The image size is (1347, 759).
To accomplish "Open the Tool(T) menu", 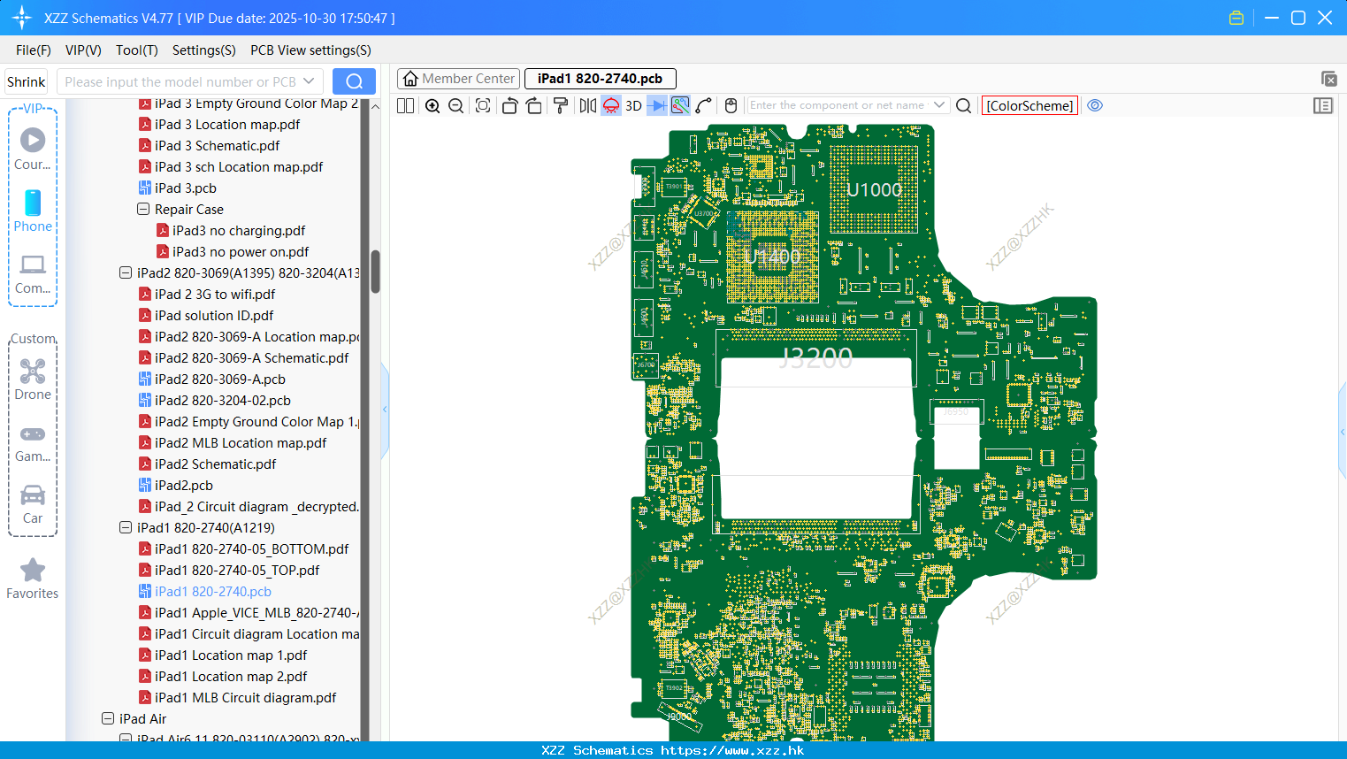I will [137, 50].
